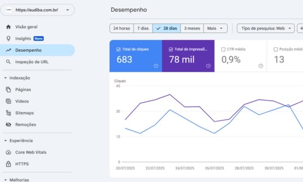Collapse the Melhorias section
Screen dimensions: 303x182
click(6, 180)
